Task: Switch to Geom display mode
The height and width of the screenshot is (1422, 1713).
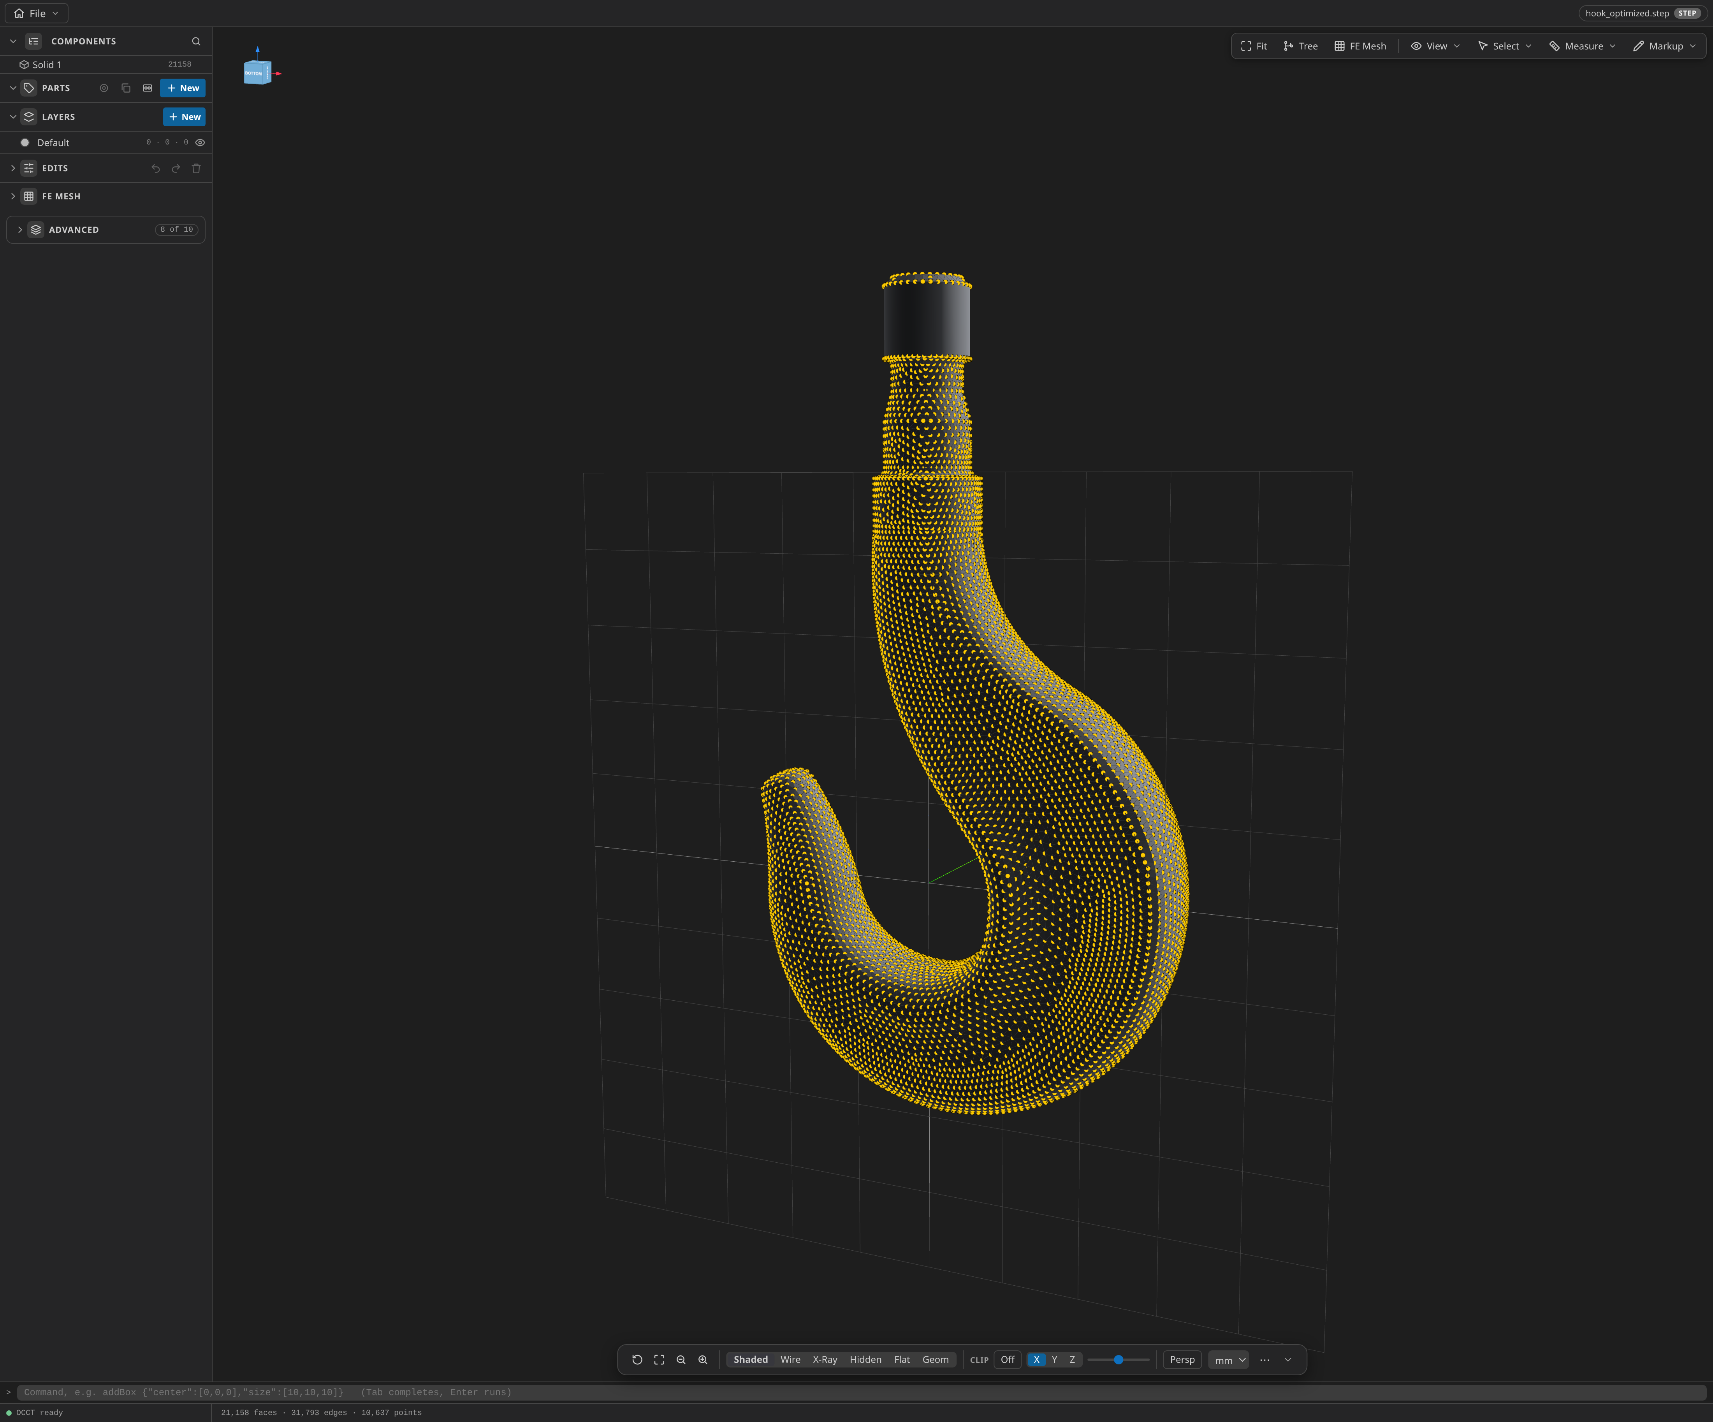Action: 936,1360
